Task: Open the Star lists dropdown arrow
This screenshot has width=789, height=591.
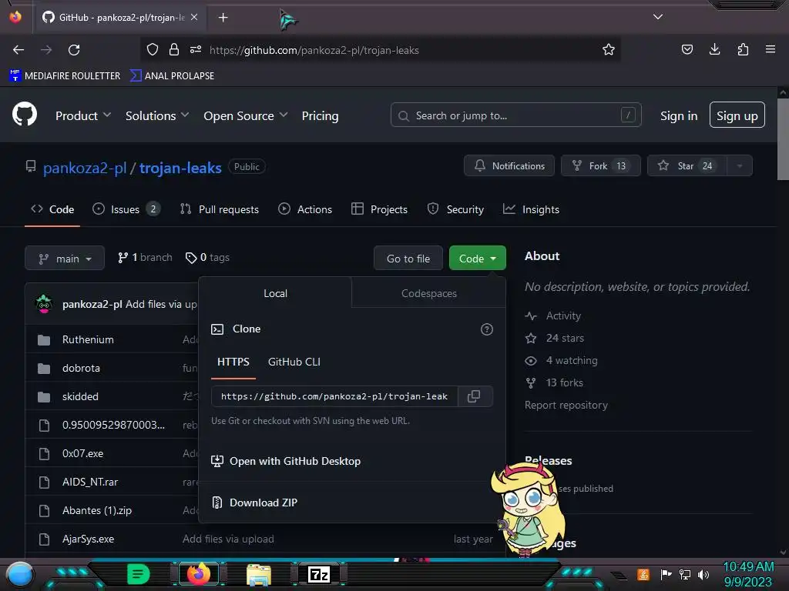Action: coord(740,166)
